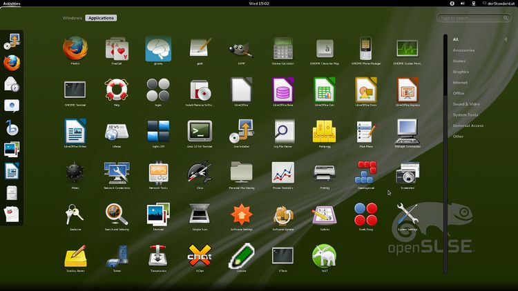This screenshot has height=291, width=518.
Task: Click the Firefox icon in the dash
Action: [x=12, y=63]
